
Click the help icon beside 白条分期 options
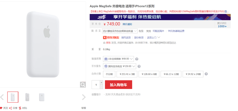click(x=206, y=74)
